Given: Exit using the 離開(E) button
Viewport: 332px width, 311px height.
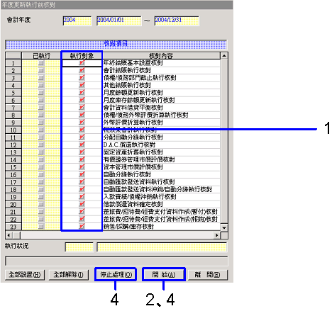Looking at the screenshot, I should [x=208, y=275].
